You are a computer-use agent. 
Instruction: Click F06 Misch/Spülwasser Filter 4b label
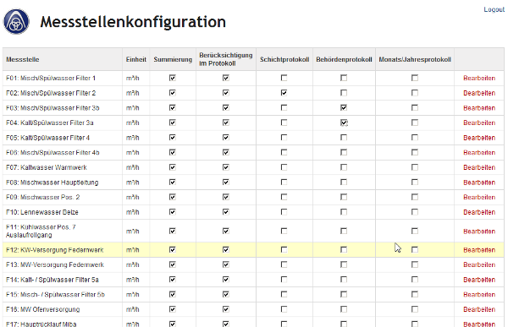52,152
